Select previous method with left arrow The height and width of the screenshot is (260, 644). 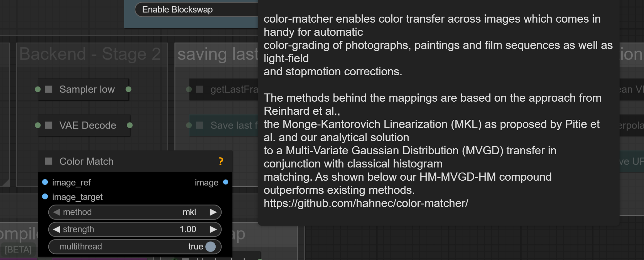coord(56,212)
